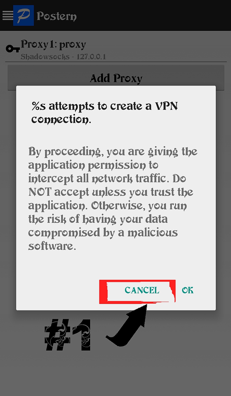
Task: Click "application. Otherwise, you run" text line
Action: click(107, 206)
